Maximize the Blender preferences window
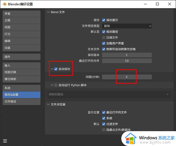176x146 pixels. 157,4
